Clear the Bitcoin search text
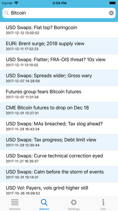The height and width of the screenshot is (211, 118). tap(111, 13)
